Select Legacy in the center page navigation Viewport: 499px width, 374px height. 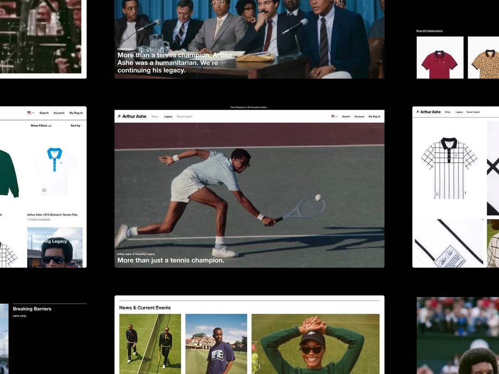click(168, 117)
